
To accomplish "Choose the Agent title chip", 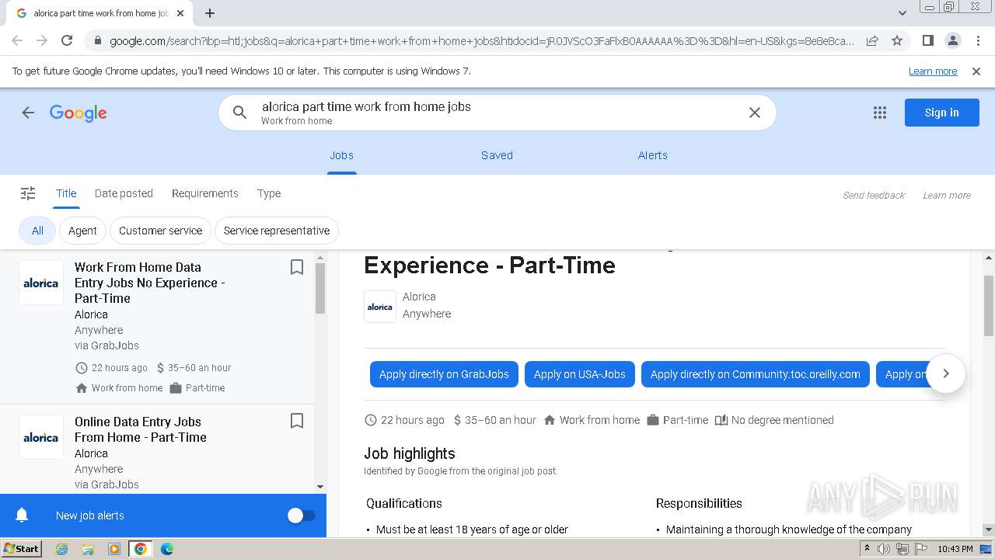I will pyautogui.click(x=82, y=231).
